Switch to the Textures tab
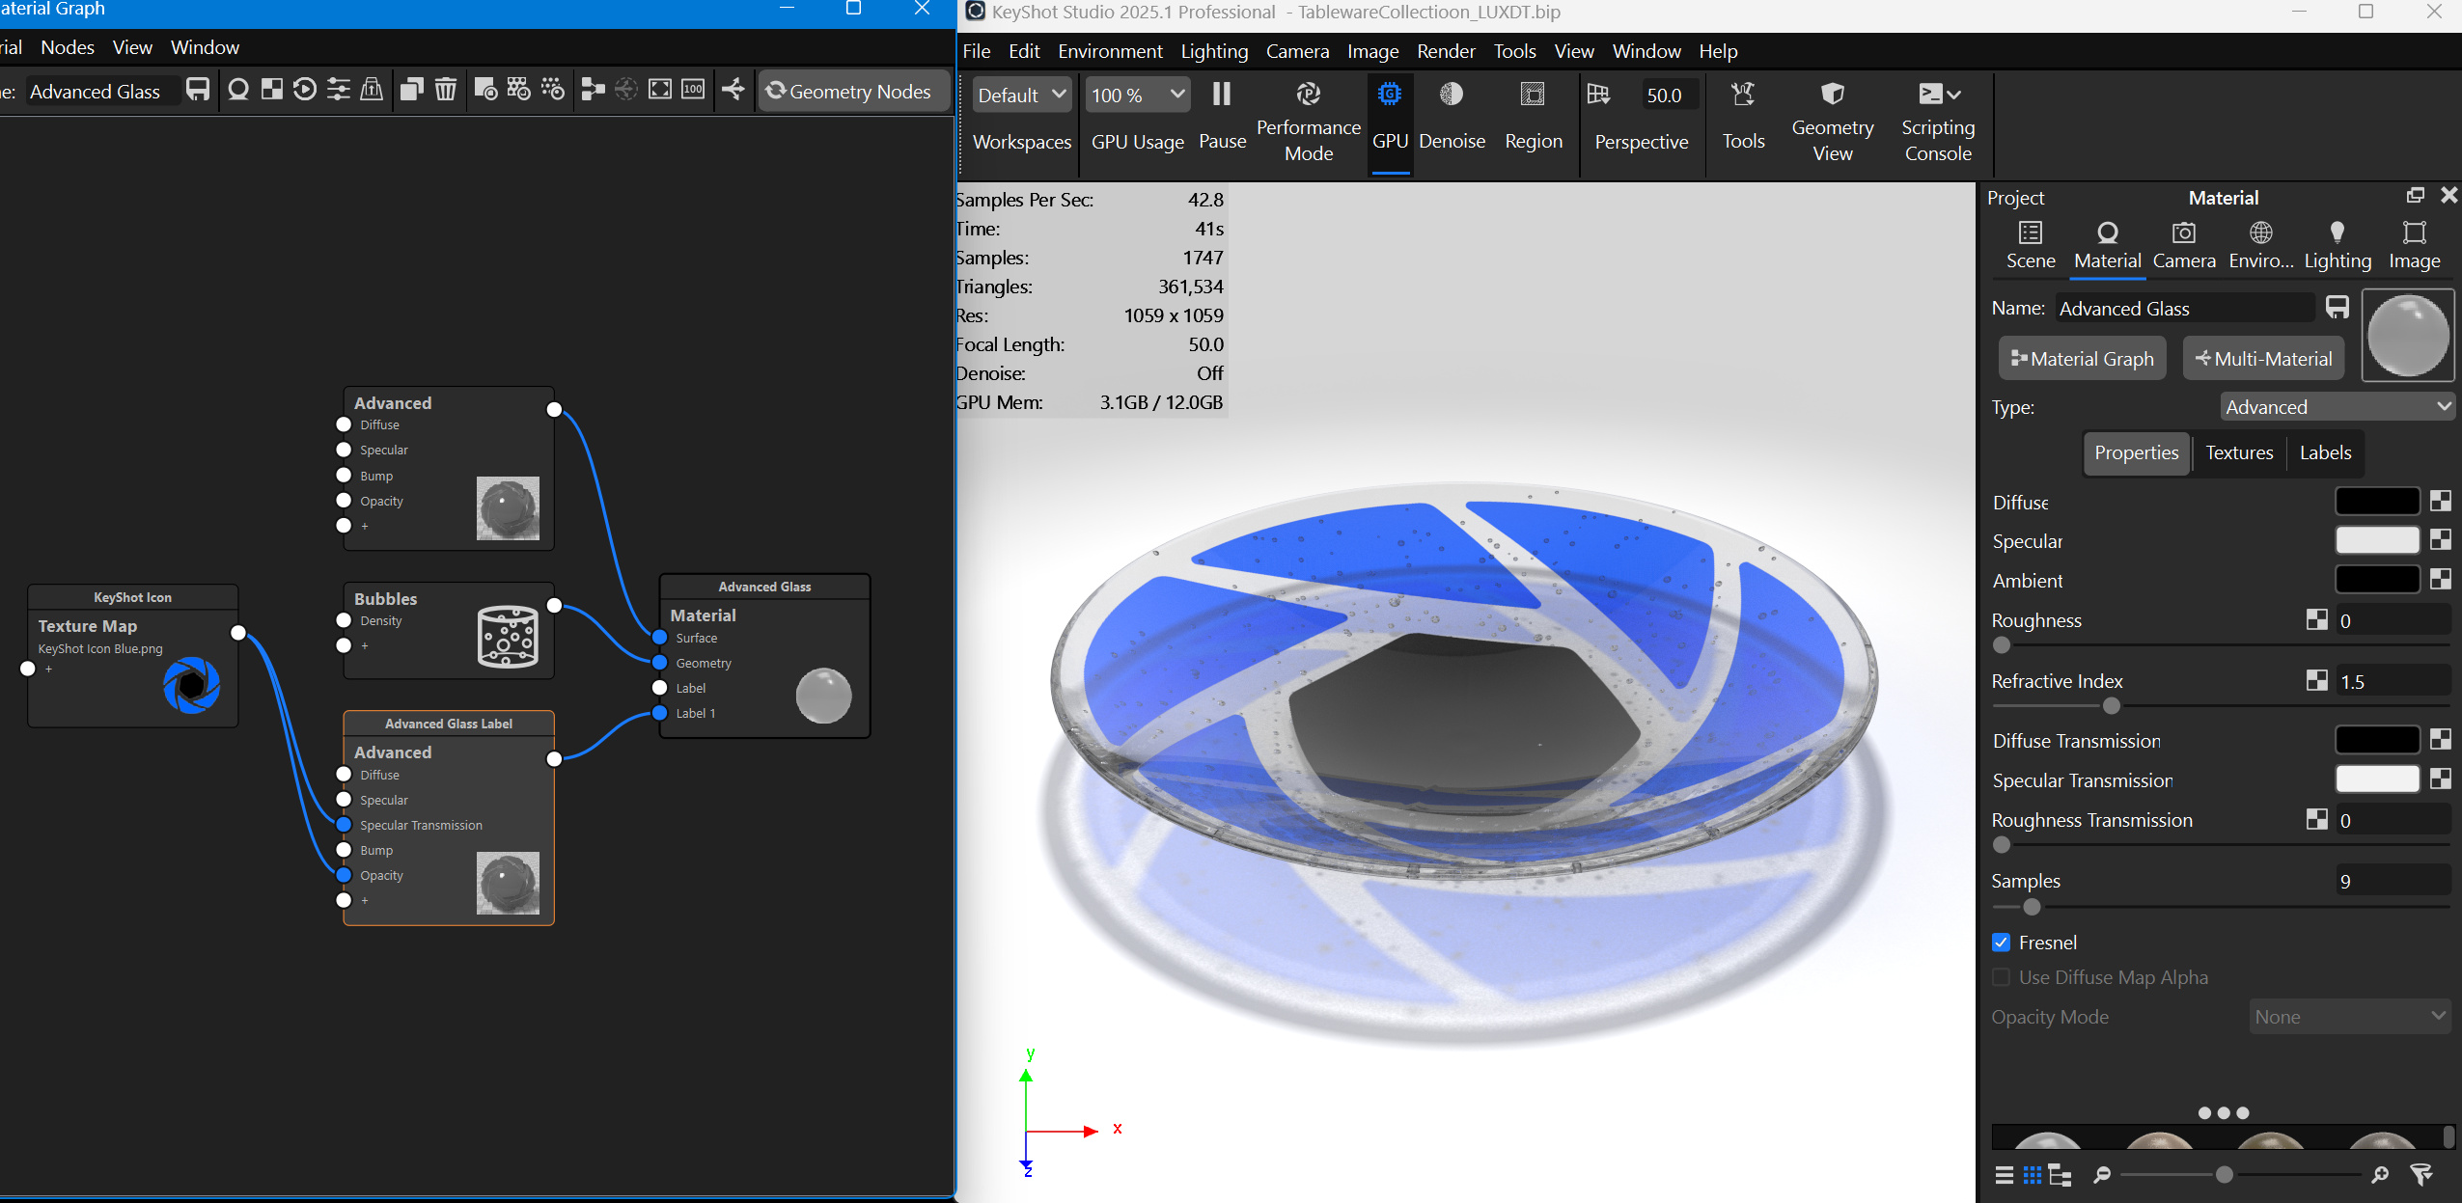This screenshot has width=2462, height=1203. [2239, 452]
